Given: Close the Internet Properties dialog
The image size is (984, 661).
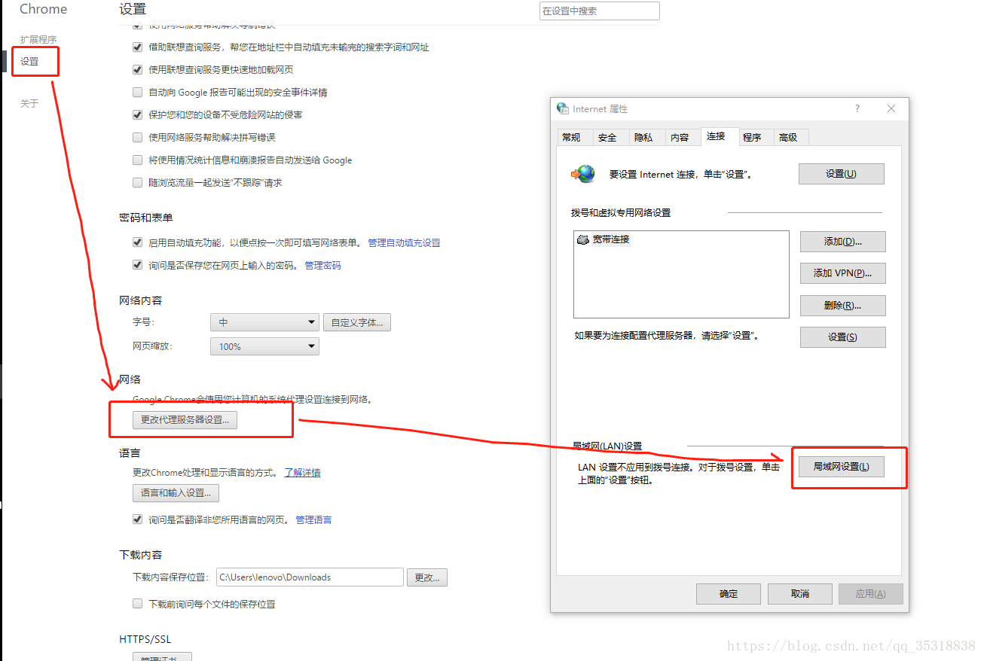Looking at the screenshot, I should point(891,108).
